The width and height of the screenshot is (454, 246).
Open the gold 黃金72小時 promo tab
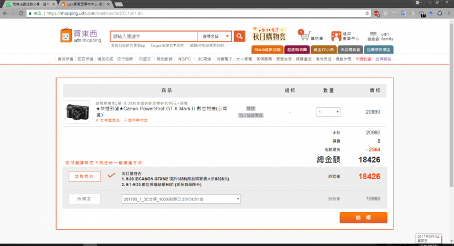(x=323, y=50)
